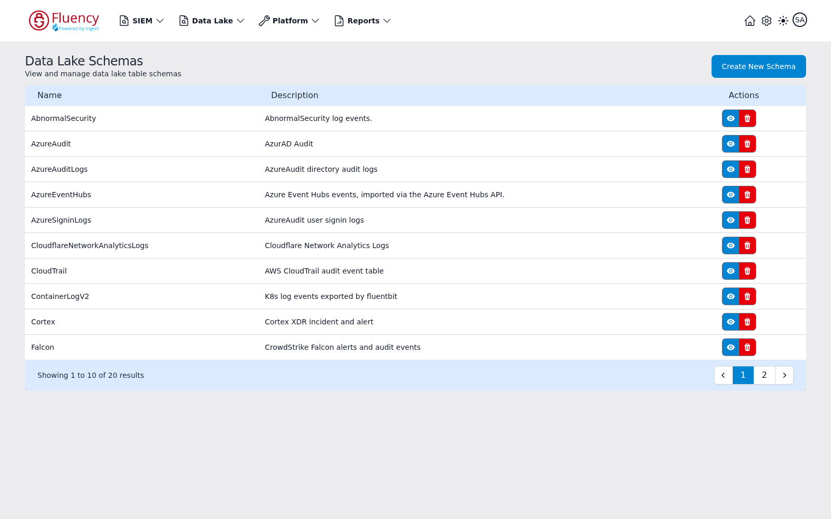Click 'K8s log events exported by fluentbit'
The image size is (831, 519).
coord(331,296)
